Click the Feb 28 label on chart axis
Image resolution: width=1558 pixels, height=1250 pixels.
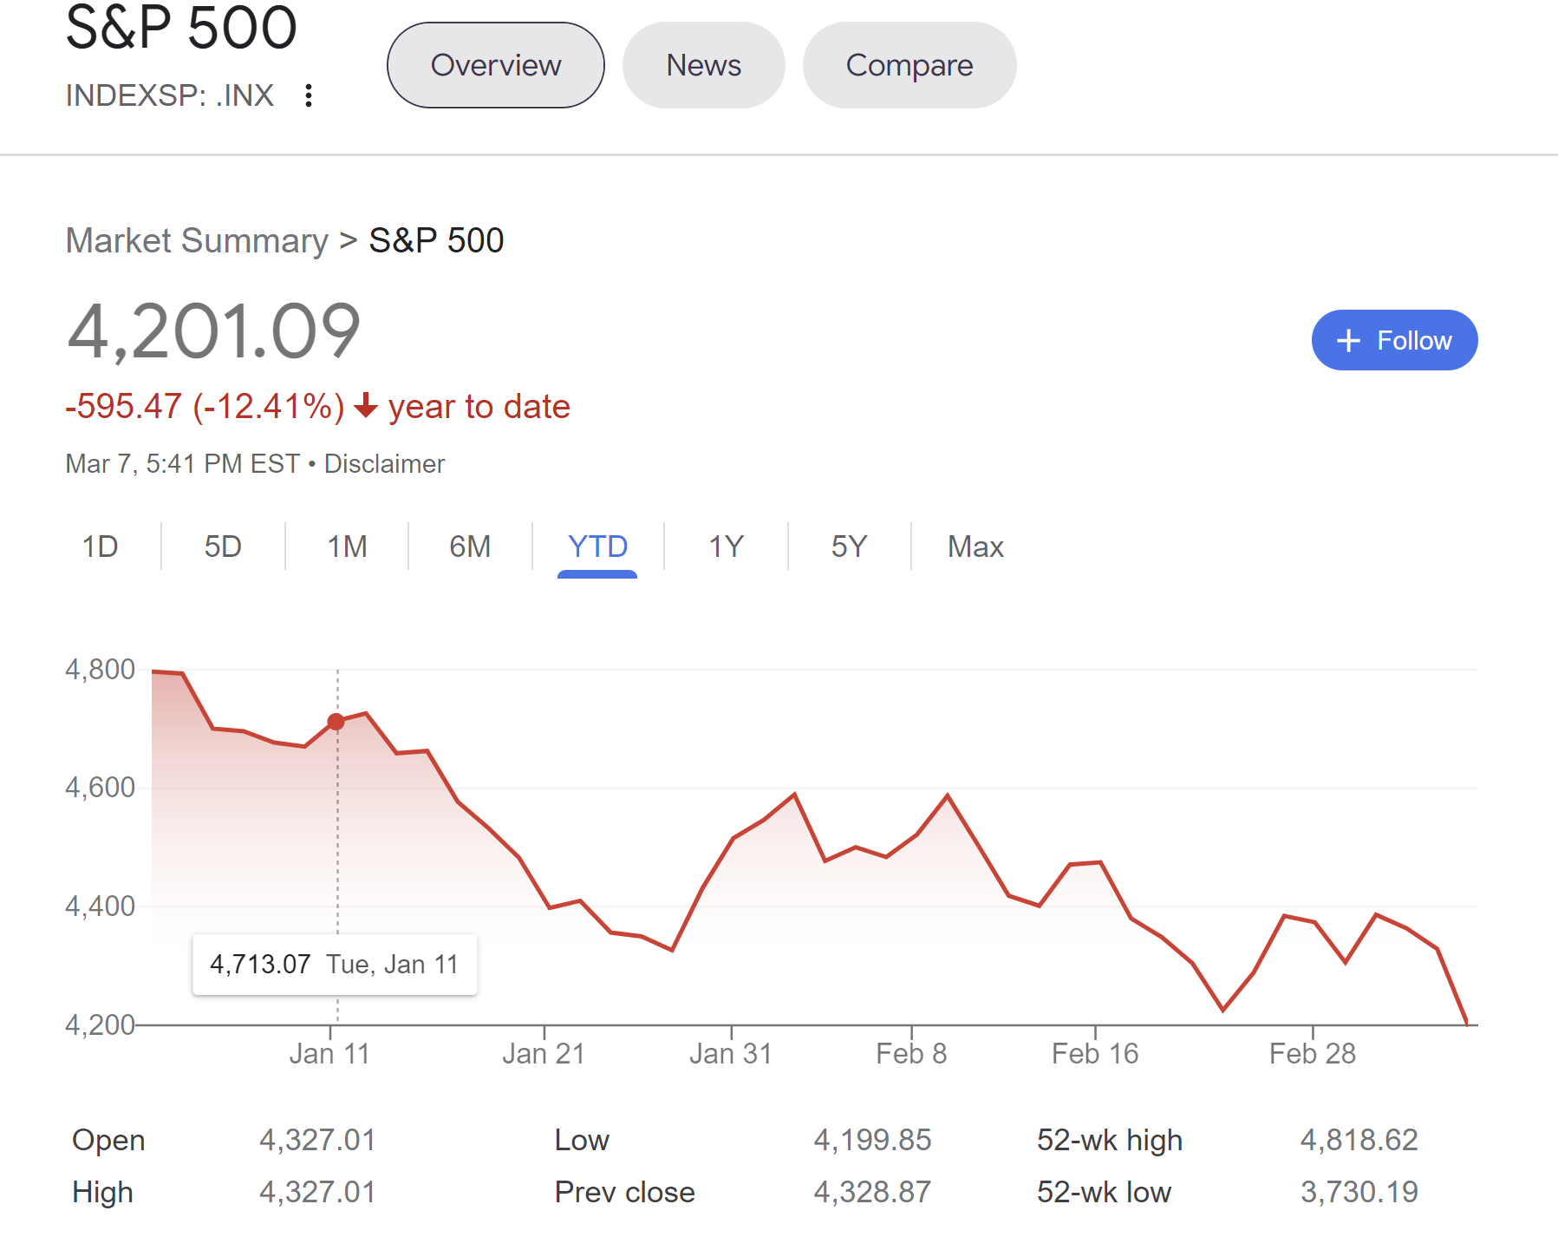1312,1054
